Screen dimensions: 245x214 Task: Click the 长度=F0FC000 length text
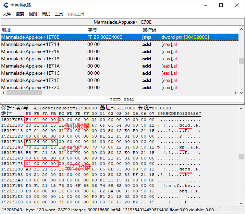(x=155, y=108)
